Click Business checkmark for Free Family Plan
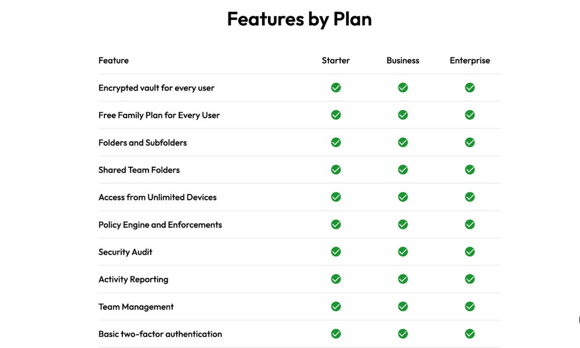The height and width of the screenshot is (348, 580). click(x=403, y=115)
